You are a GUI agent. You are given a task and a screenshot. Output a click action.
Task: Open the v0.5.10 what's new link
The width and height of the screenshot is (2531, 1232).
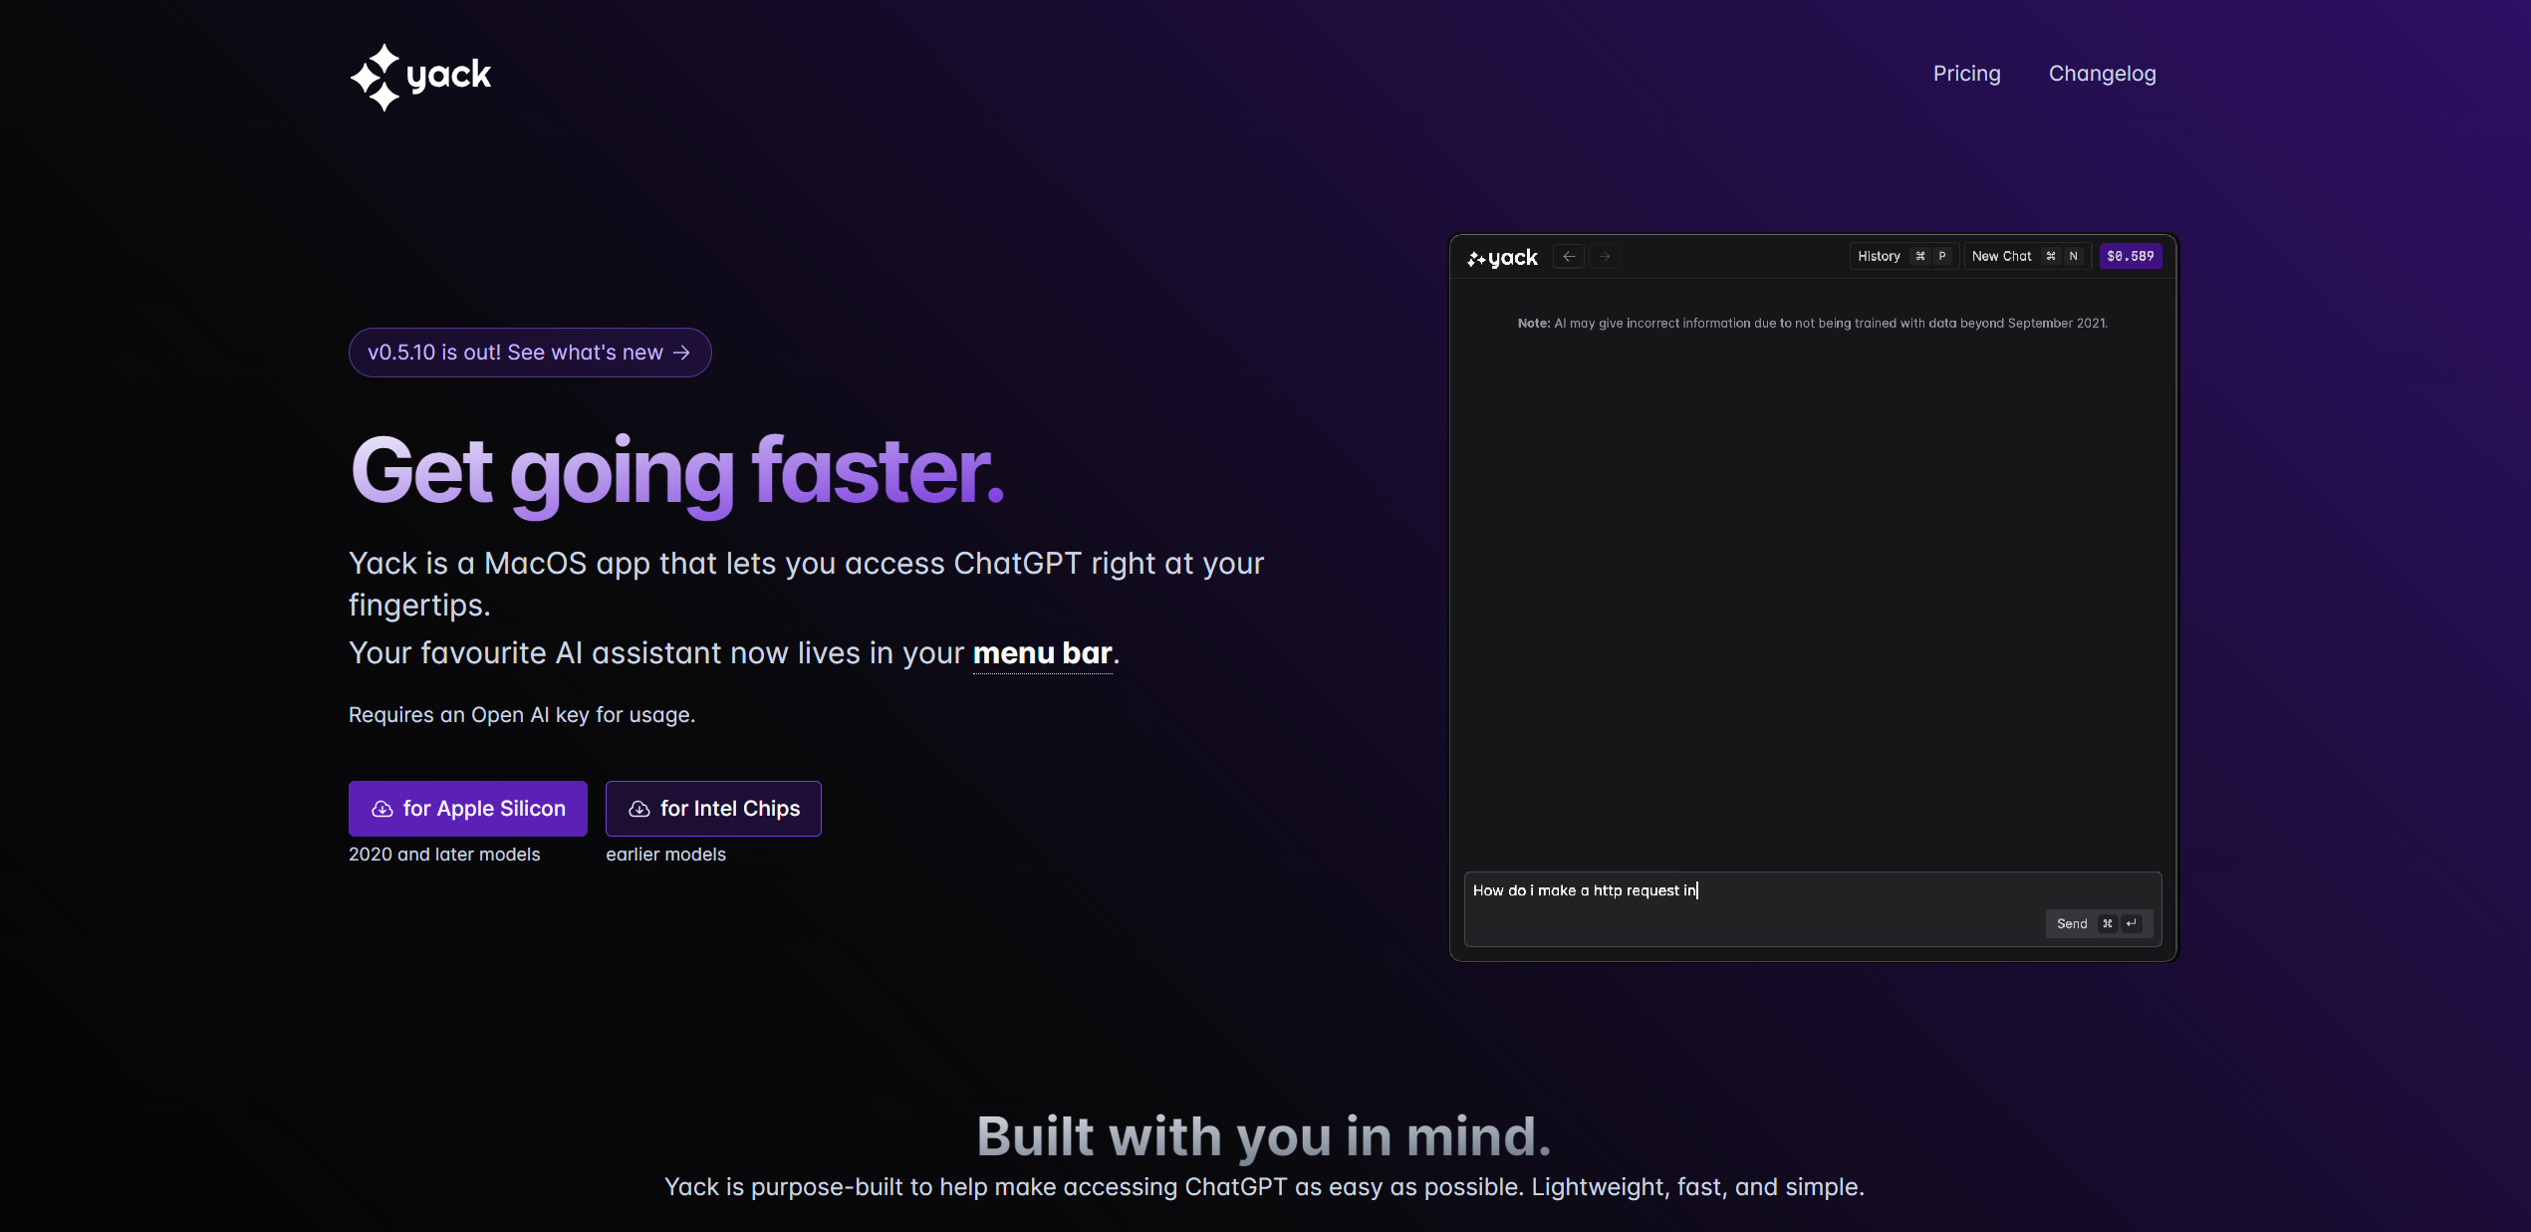pos(529,353)
